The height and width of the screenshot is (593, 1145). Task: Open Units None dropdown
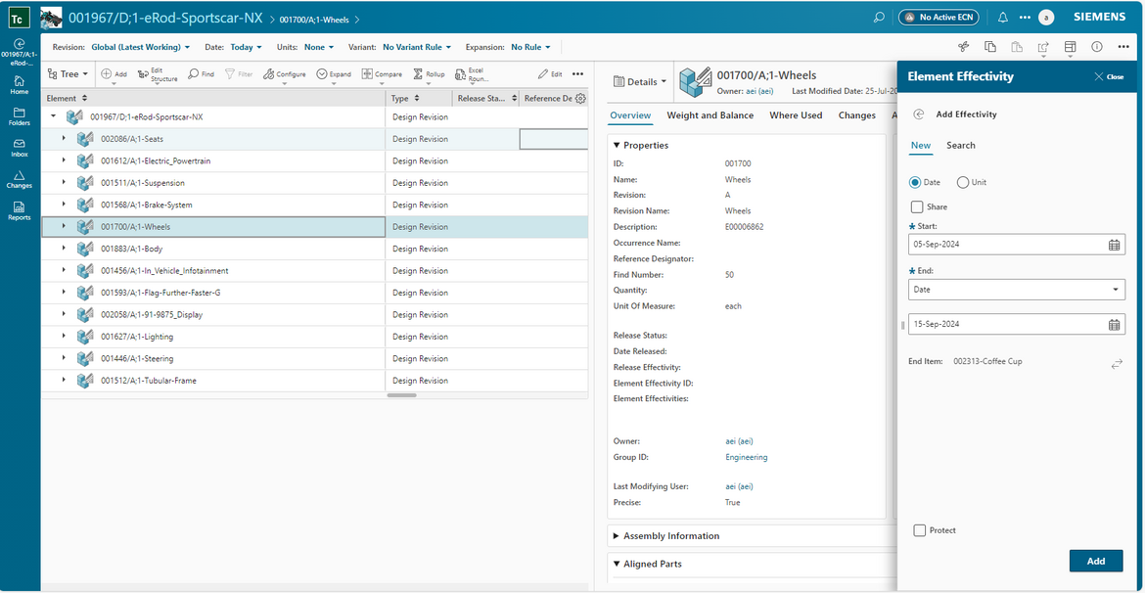tap(319, 47)
